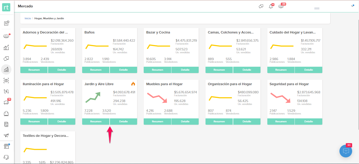359x164 pixels.
Task: Open the messages icon in top bar
Action: coord(261,6)
